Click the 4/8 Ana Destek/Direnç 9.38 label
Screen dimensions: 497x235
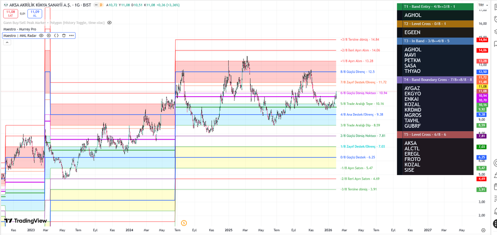coord(362,114)
